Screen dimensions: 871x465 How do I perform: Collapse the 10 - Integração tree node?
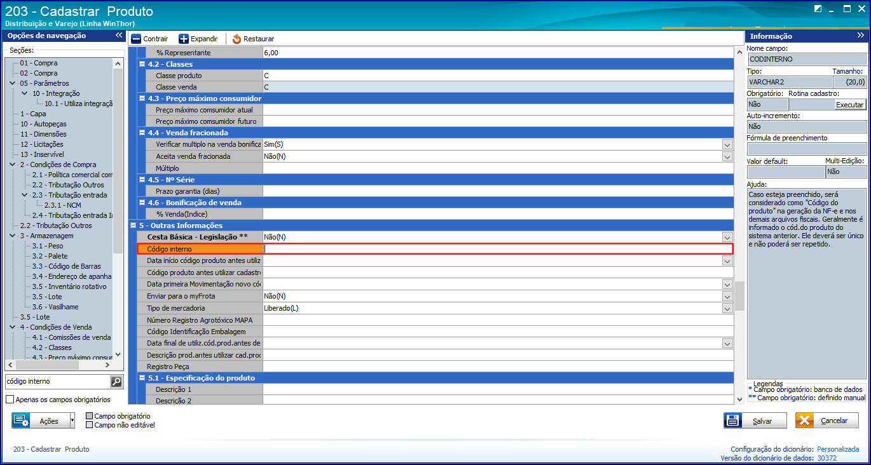tap(24, 93)
